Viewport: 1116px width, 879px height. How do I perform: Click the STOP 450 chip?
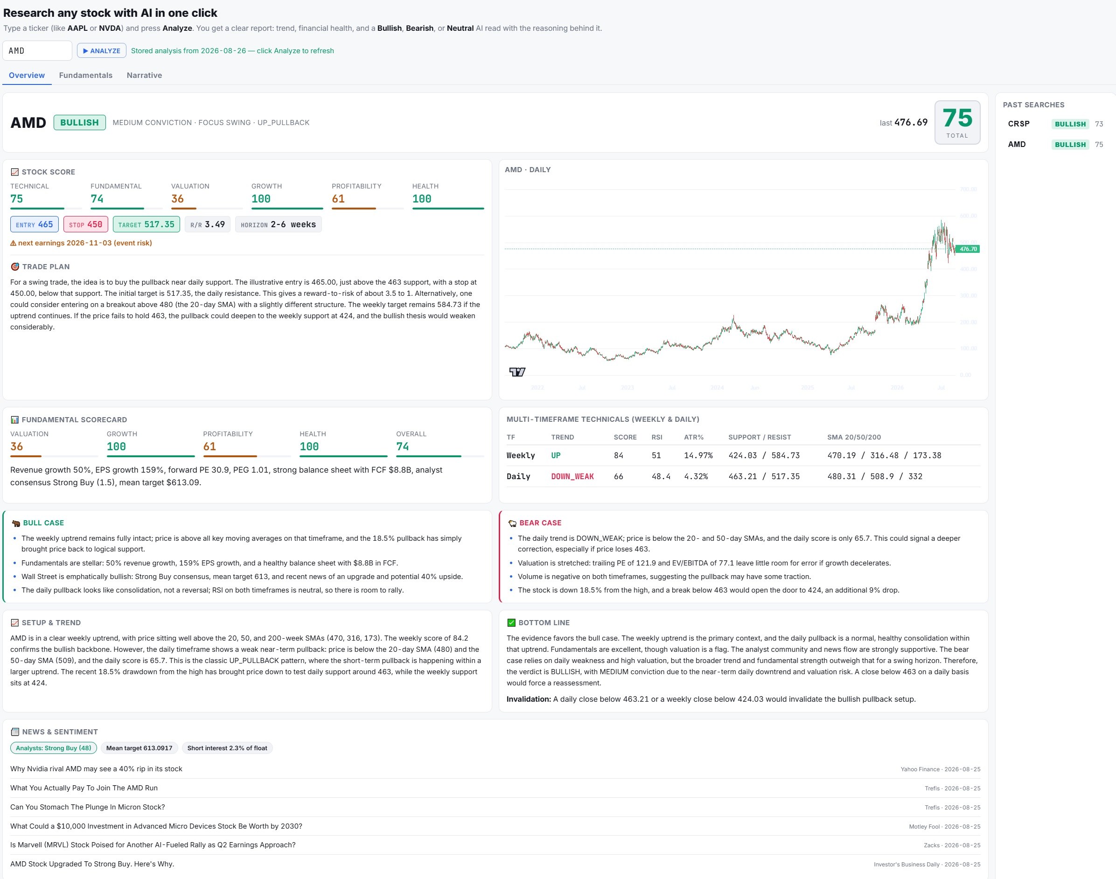point(85,224)
